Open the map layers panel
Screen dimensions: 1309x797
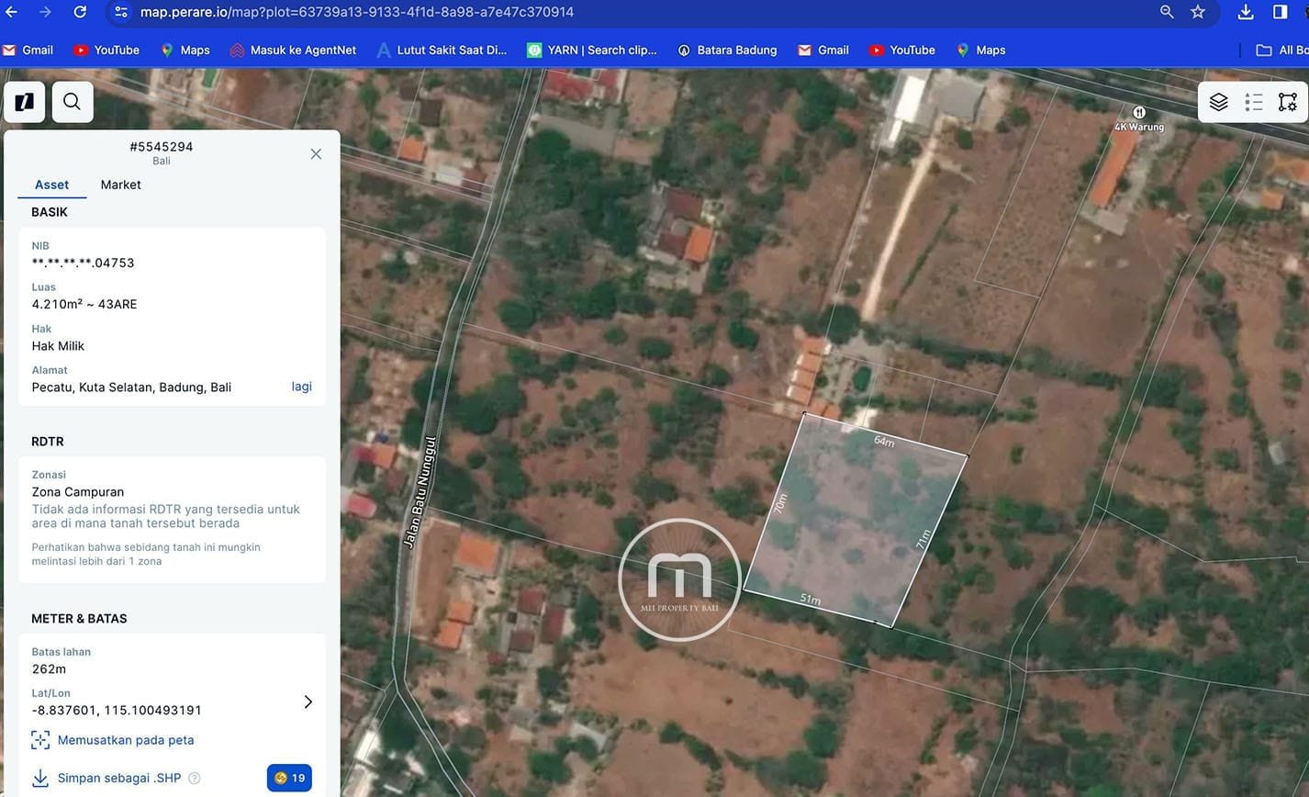(x=1218, y=102)
